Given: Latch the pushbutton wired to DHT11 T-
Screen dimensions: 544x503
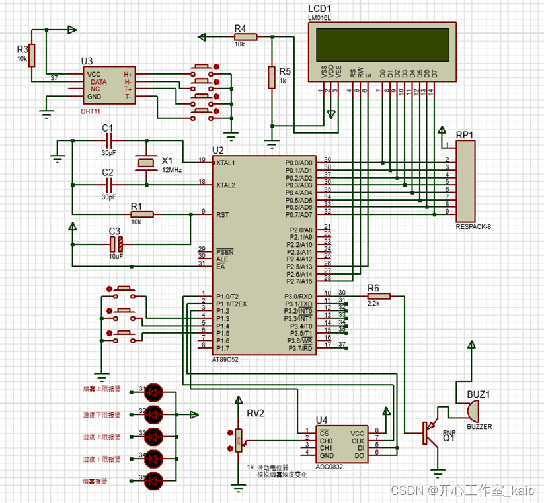Looking at the screenshot, I should (x=217, y=111).
